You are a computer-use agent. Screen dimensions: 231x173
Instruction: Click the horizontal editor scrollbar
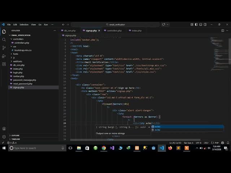(135, 140)
